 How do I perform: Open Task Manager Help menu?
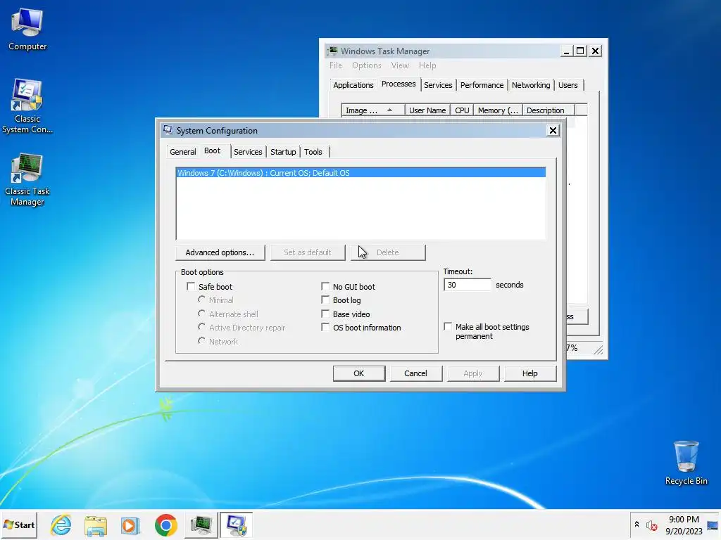pos(427,65)
